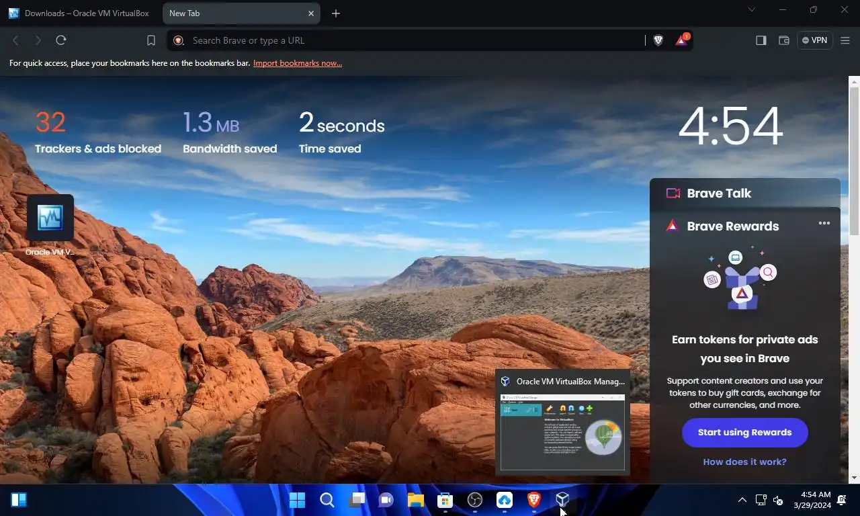
Task: Open the Brave Wallet icon
Action: 784,40
